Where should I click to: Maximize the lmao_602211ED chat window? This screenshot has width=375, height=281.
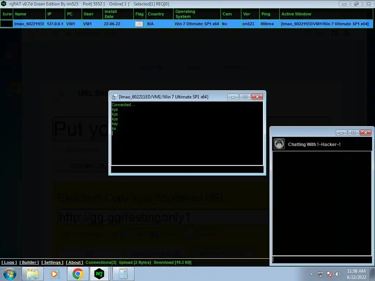click(x=245, y=97)
